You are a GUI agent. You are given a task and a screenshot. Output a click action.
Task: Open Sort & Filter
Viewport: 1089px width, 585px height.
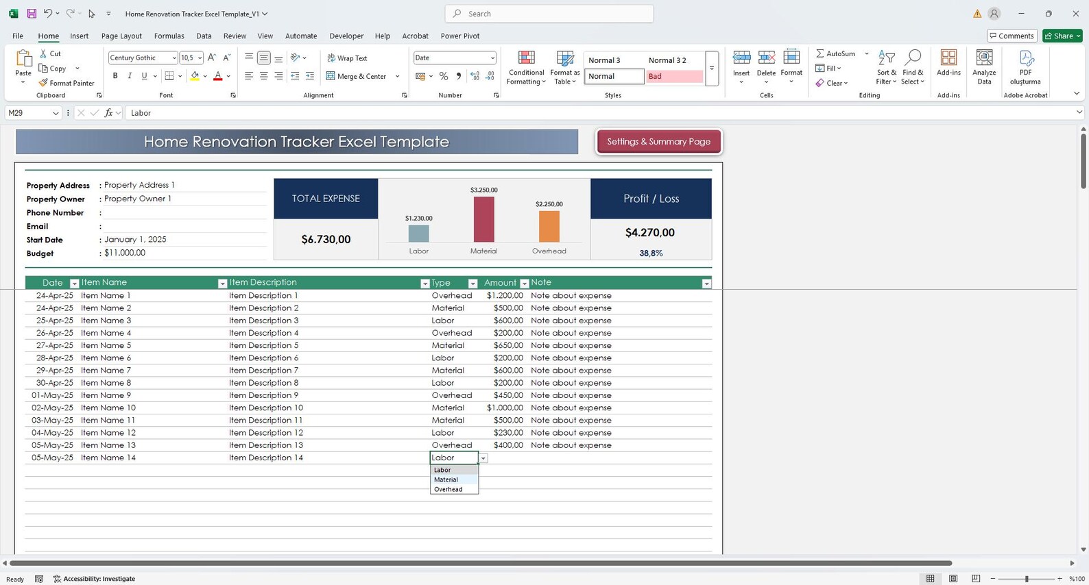click(x=886, y=68)
